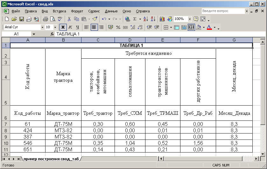Select row 7 header
Screen dimensions: 267x169
pyautogui.click(x=6, y=124)
